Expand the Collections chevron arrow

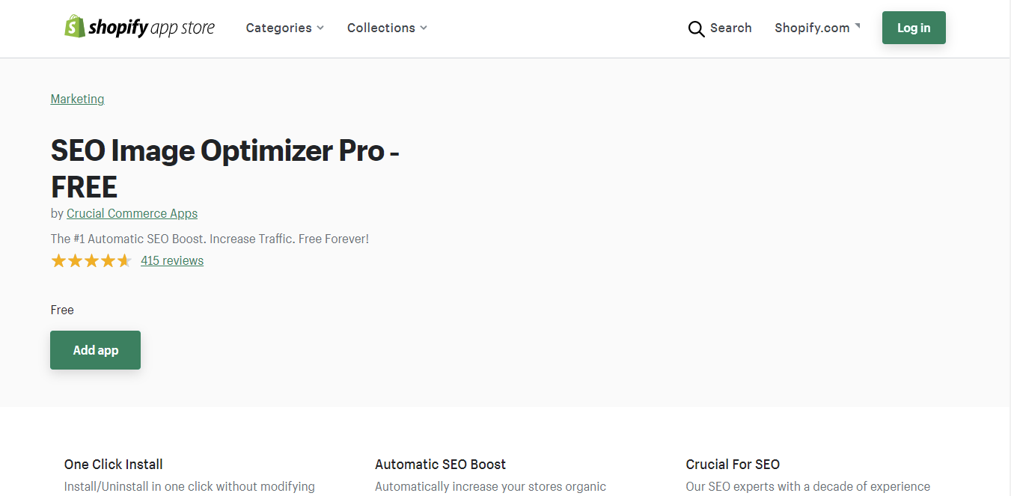click(x=424, y=28)
